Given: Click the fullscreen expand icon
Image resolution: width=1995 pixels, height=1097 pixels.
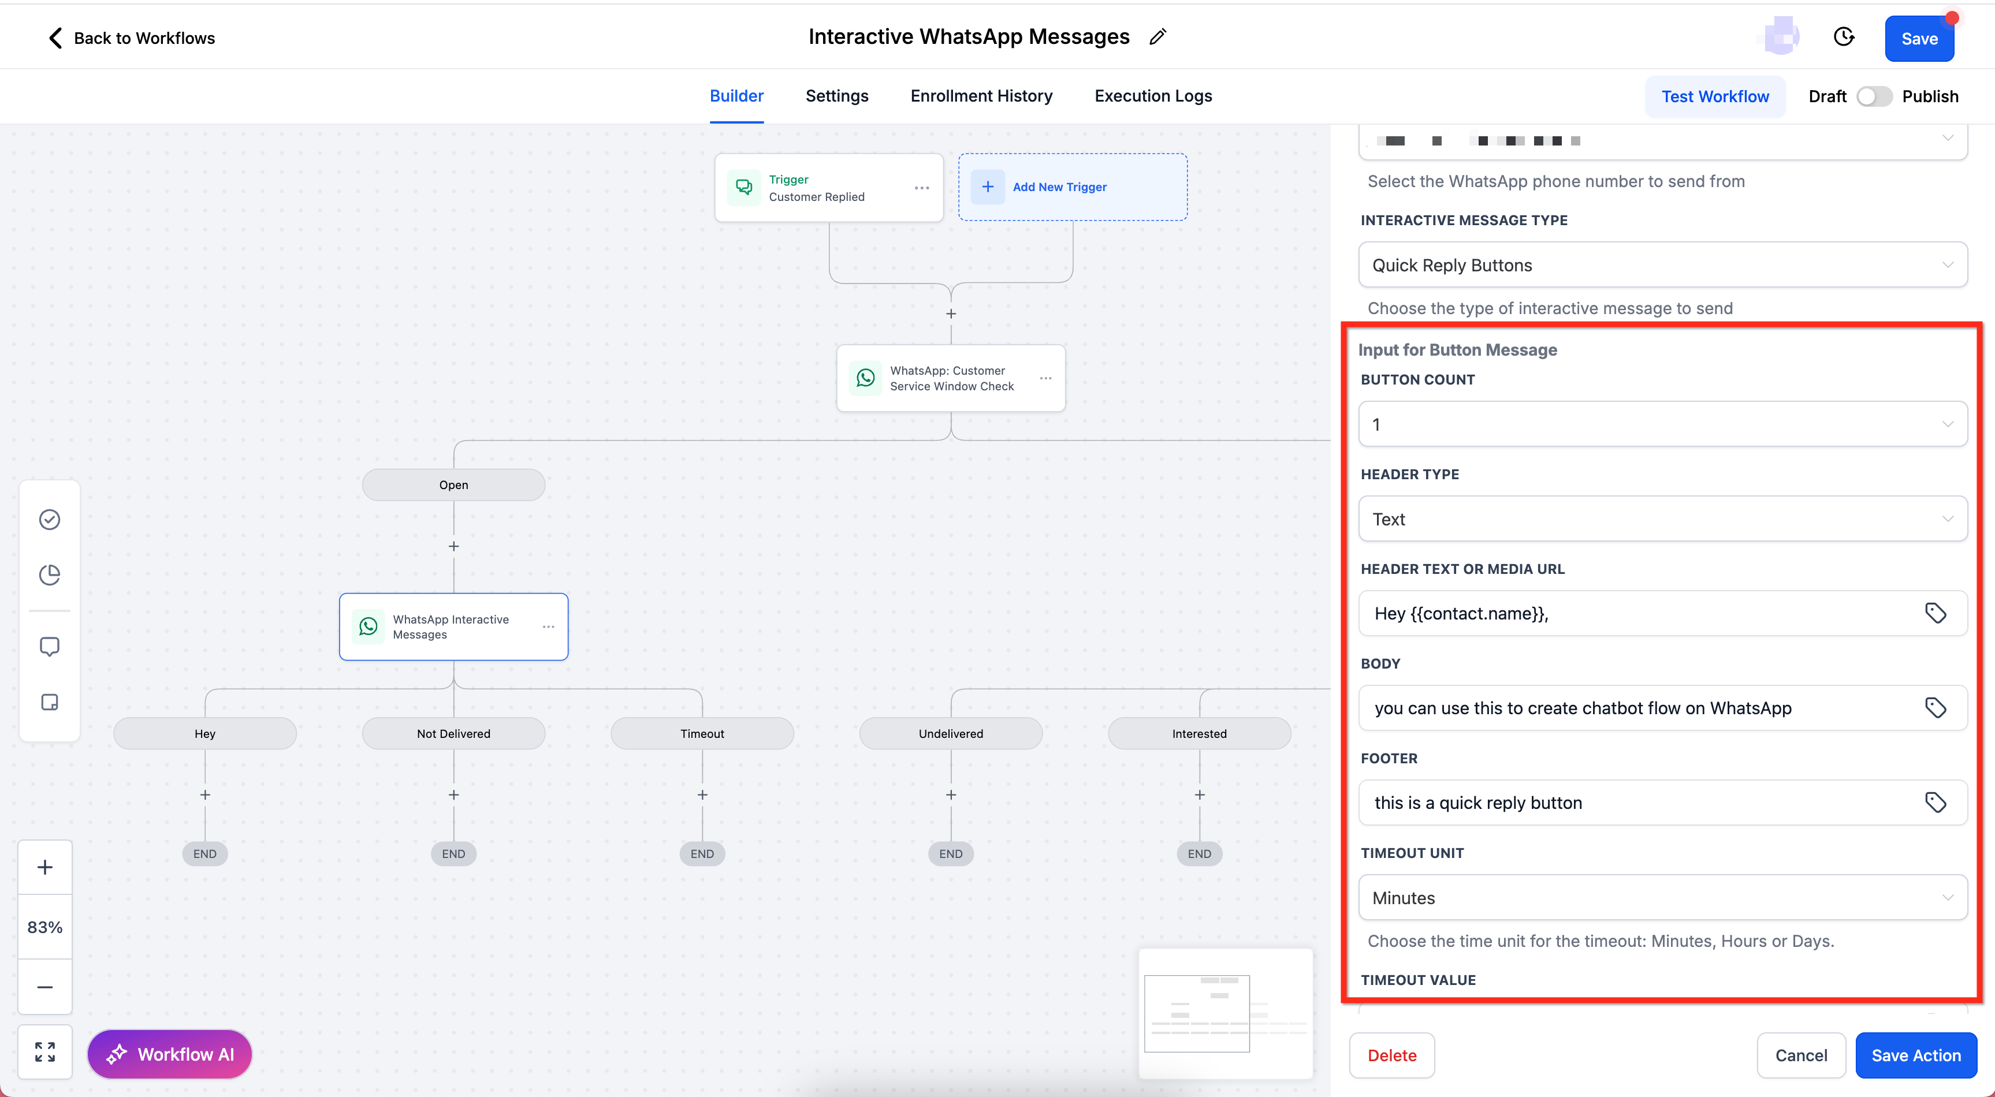Looking at the screenshot, I should [x=45, y=1051].
